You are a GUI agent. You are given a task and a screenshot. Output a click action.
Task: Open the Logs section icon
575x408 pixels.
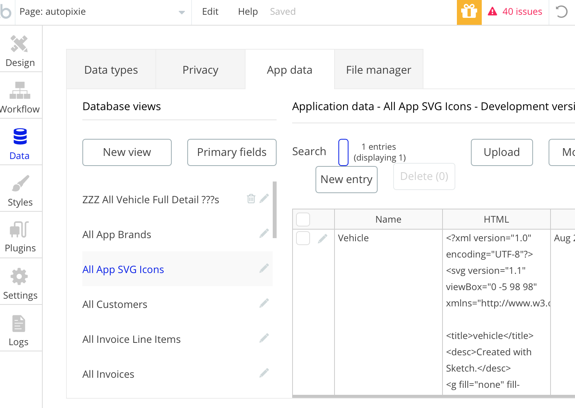tap(19, 324)
